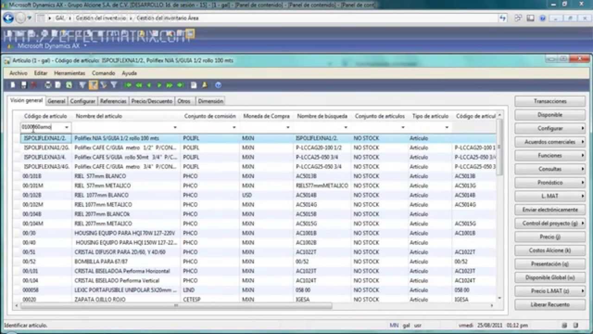This screenshot has height=334, width=593.
Task: Click the USD cell in row 00/102B
Action: pyautogui.click(x=247, y=195)
